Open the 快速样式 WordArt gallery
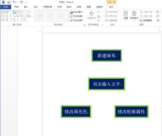 tap(91, 16)
